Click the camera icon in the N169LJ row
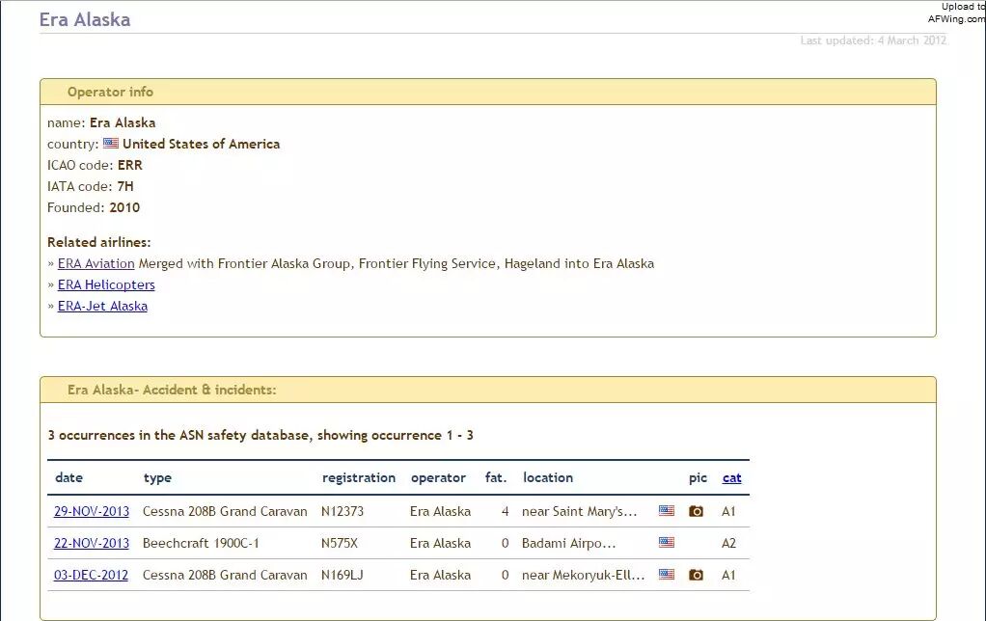986x621 pixels. [x=697, y=575]
